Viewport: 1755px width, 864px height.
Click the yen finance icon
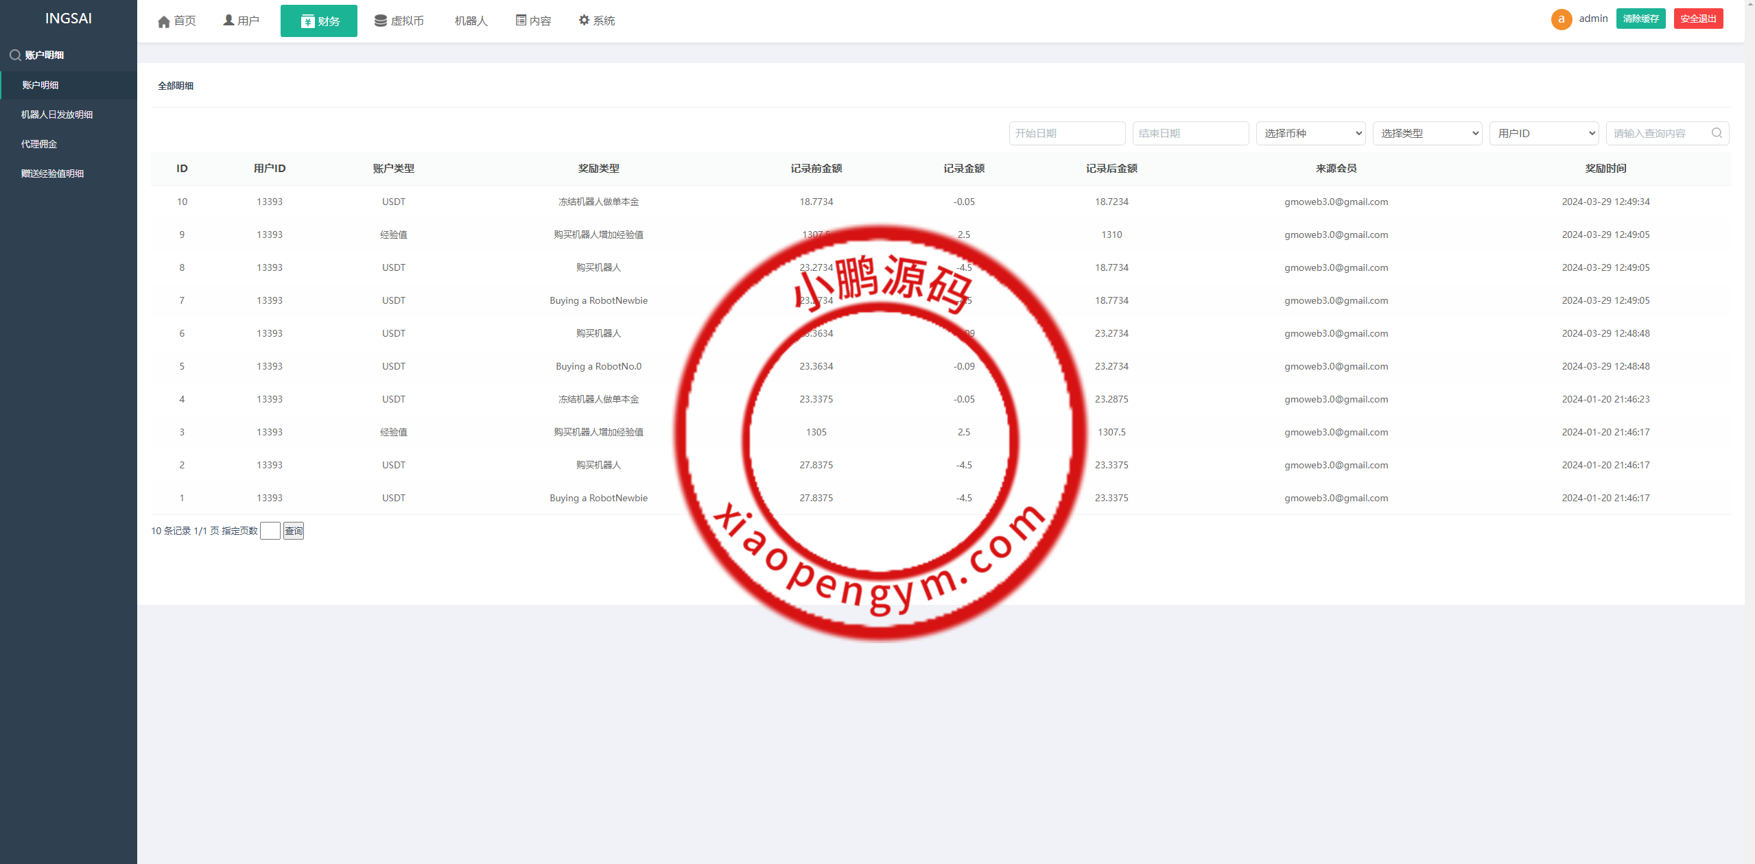point(307,21)
